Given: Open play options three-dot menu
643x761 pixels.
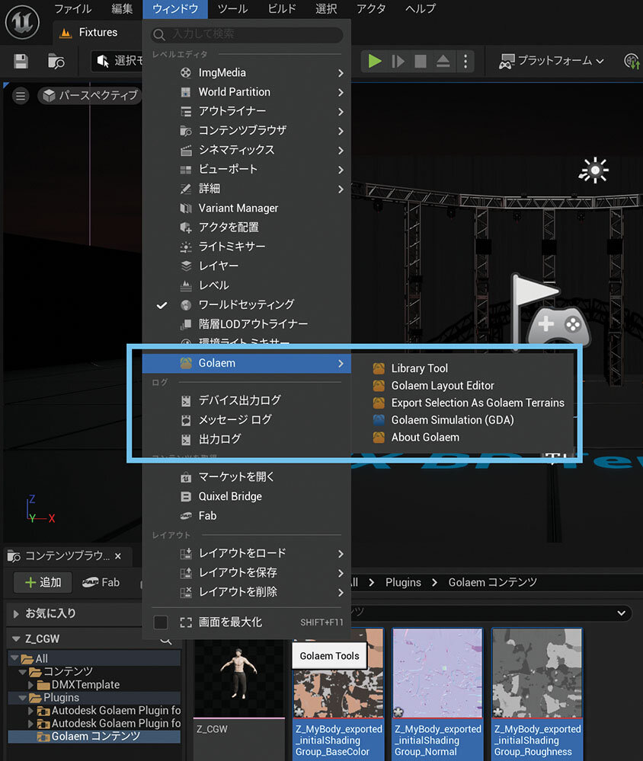Looking at the screenshot, I should (x=465, y=61).
